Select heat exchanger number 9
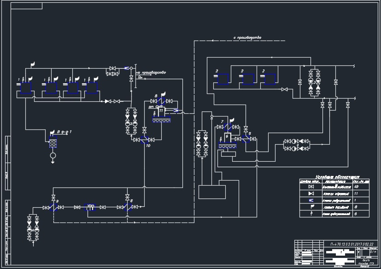This screenshot has height=269, width=381. 53,207
